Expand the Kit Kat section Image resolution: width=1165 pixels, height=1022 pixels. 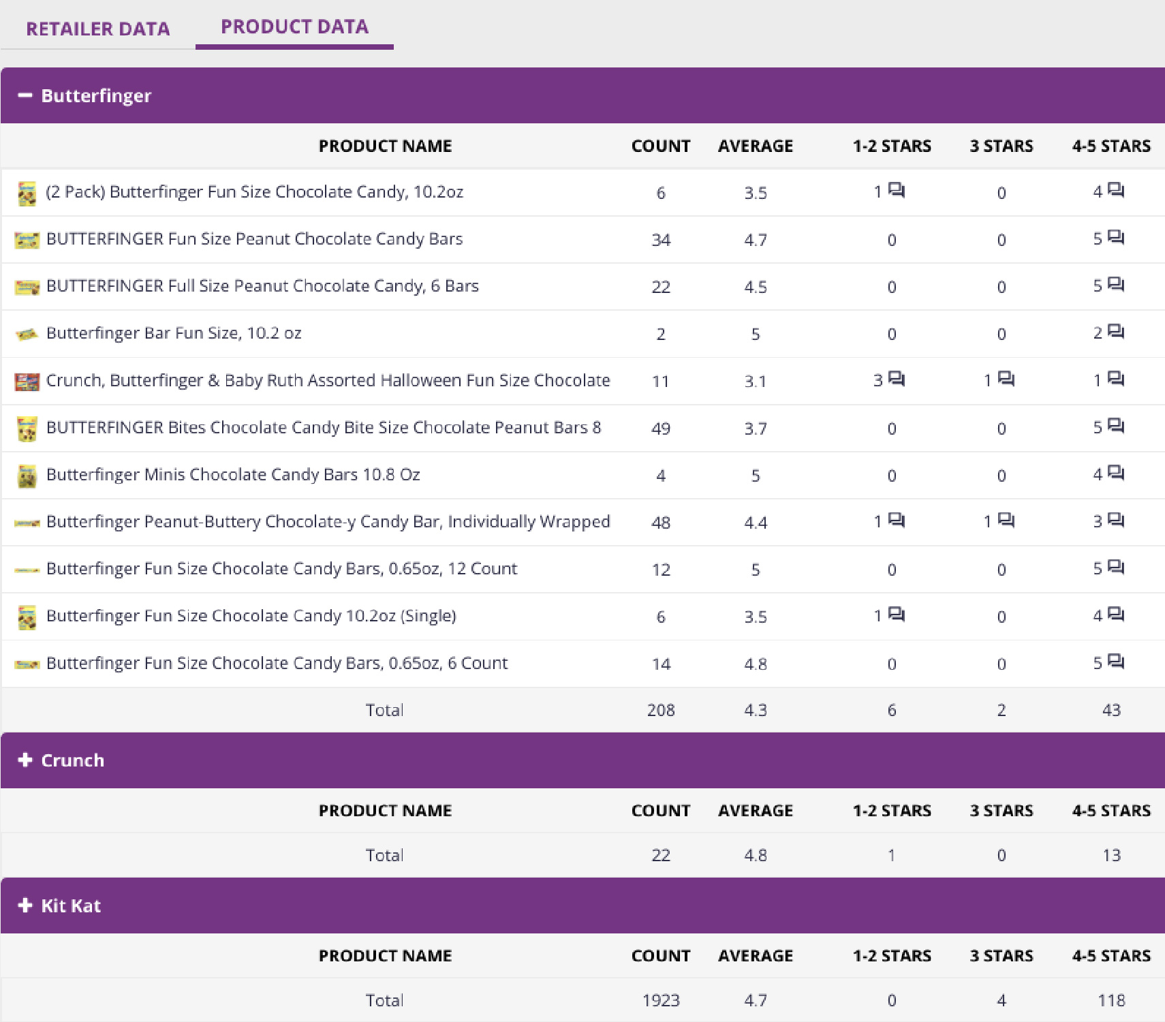coord(25,905)
